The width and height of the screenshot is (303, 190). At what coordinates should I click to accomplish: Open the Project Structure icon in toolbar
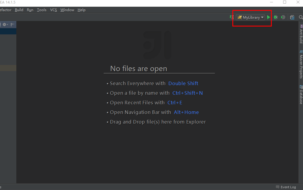coord(292,17)
